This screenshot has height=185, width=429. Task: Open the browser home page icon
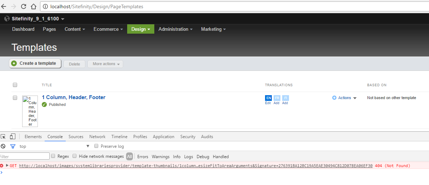tap(34, 6)
